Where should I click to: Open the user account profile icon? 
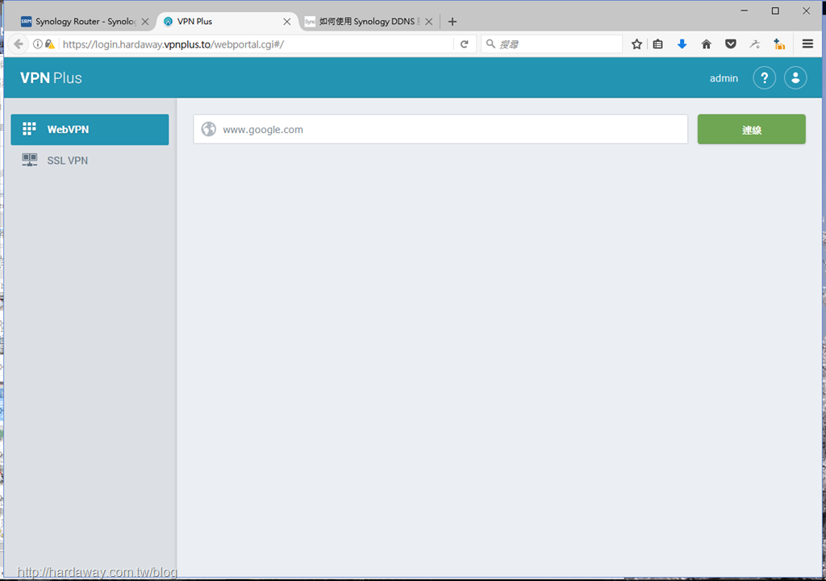[795, 78]
